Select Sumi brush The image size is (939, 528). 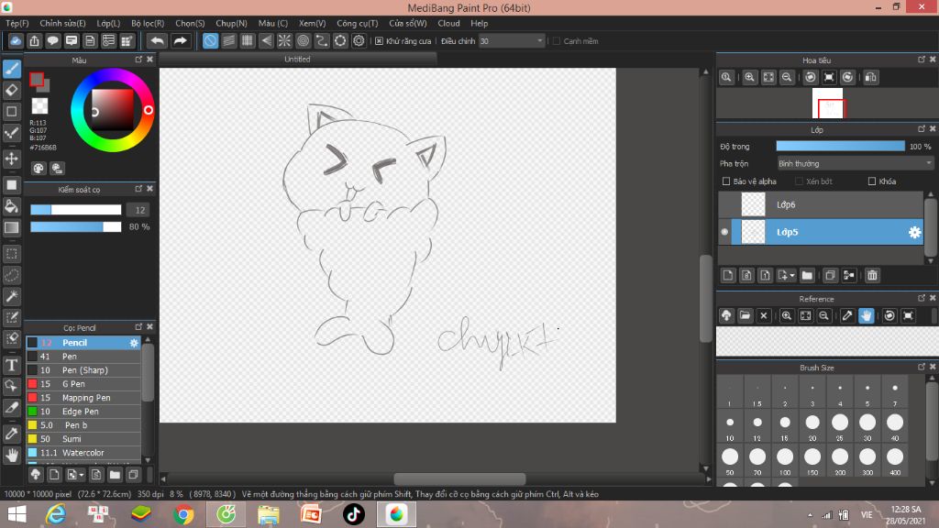[x=83, y=439]
